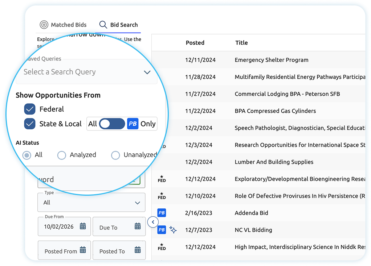
Task: Sort by the Posted column header
Action: [x=195, y=43]
